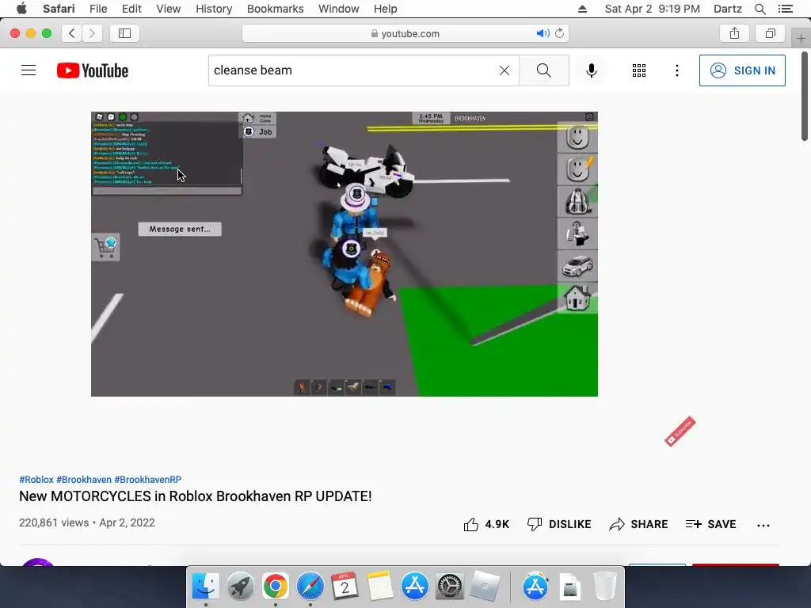The height and width of the screenshot is (608, 811).
Task: Click the video player area
Action: coord(345,254)
